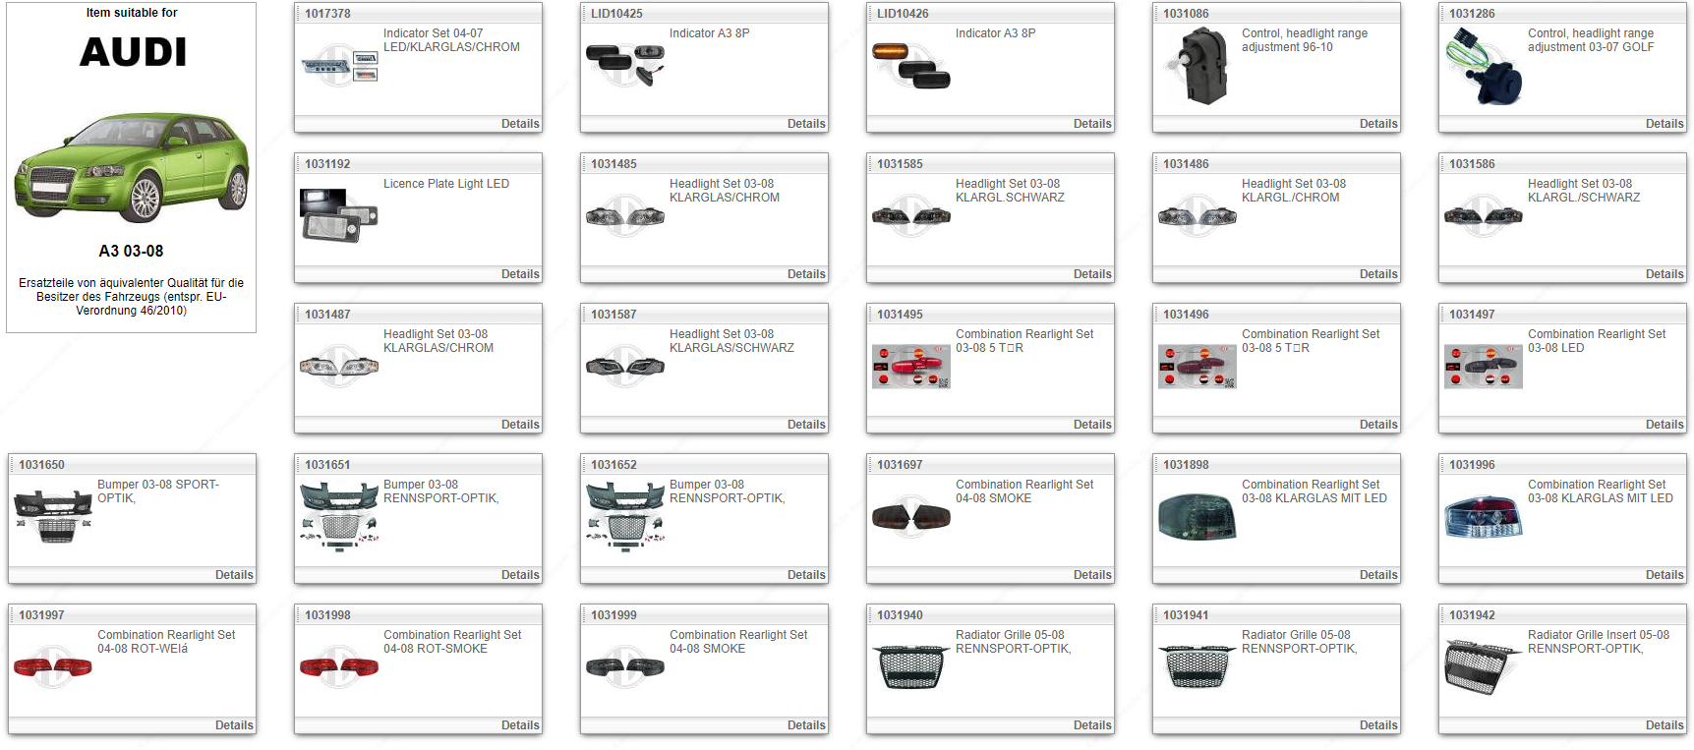
Task: Open Details for item 1031485 headlights
Action: point(806,274)
